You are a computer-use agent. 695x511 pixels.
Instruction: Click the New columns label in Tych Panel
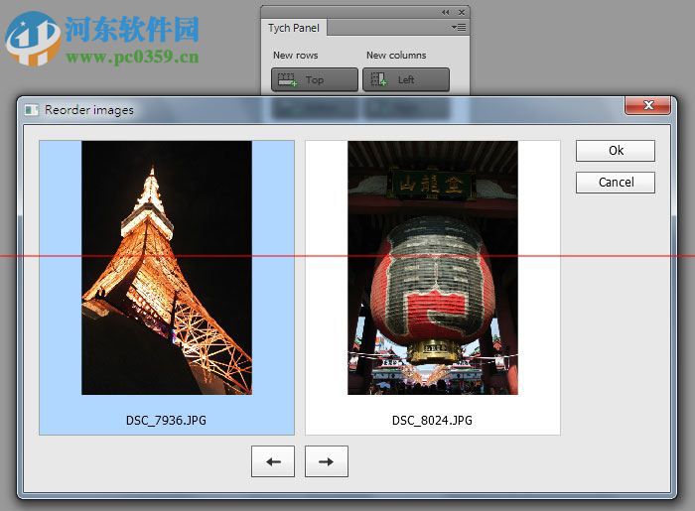tap(396, 56)
